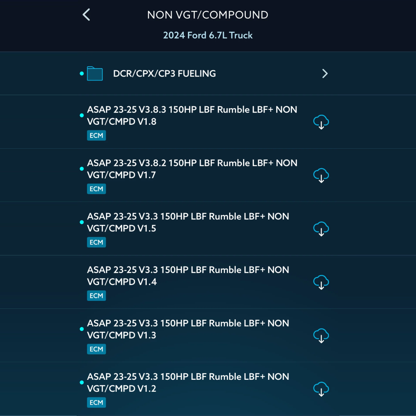The width and height of the screenshot is (416, 416).
Task: Select the ASAP V3.3 VGT/CMPD V1.2 title
Action: 188,382
